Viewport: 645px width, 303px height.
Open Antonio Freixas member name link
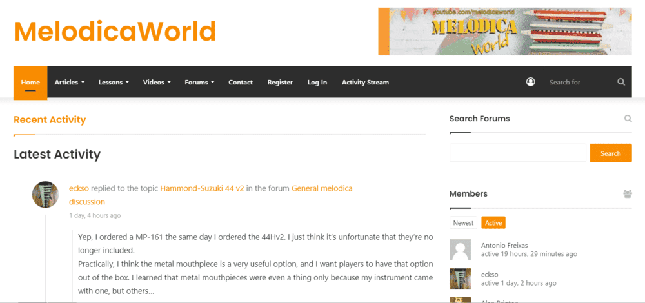[x=504, y=245]
